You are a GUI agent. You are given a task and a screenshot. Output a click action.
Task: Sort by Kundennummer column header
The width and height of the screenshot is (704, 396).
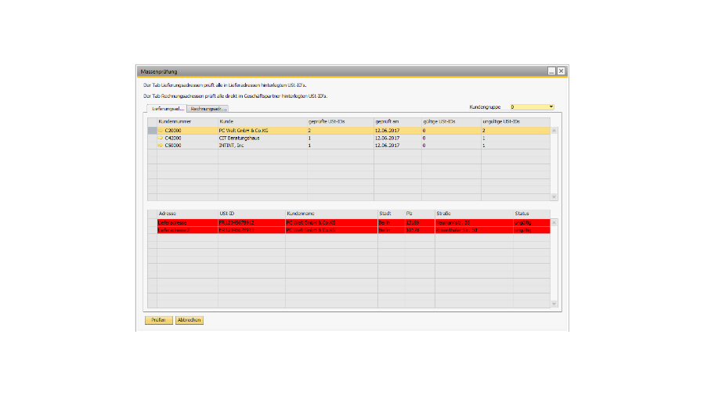click(187, 121)
